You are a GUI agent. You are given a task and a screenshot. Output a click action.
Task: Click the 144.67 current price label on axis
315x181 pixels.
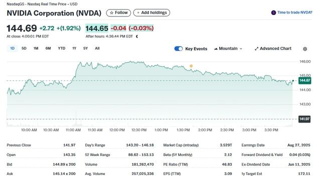click(304, 80)
